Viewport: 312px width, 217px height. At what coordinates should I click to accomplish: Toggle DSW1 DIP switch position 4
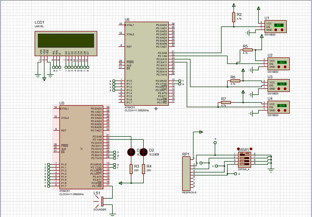(245, 164)
